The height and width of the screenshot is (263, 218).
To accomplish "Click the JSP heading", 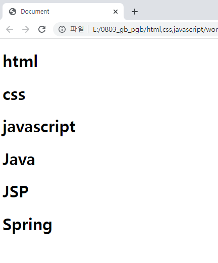I will click(16, 191).
